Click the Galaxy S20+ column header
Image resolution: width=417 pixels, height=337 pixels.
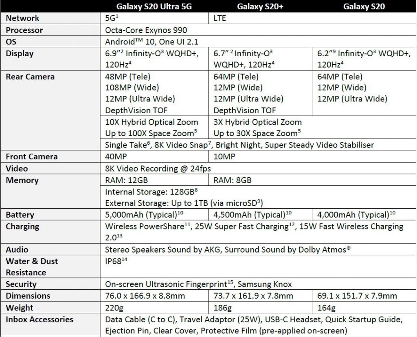(x=260, y=7)
